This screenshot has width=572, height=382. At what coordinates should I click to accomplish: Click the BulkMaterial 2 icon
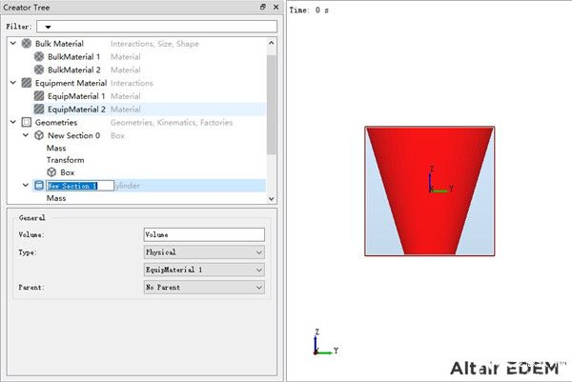point(39,70)
